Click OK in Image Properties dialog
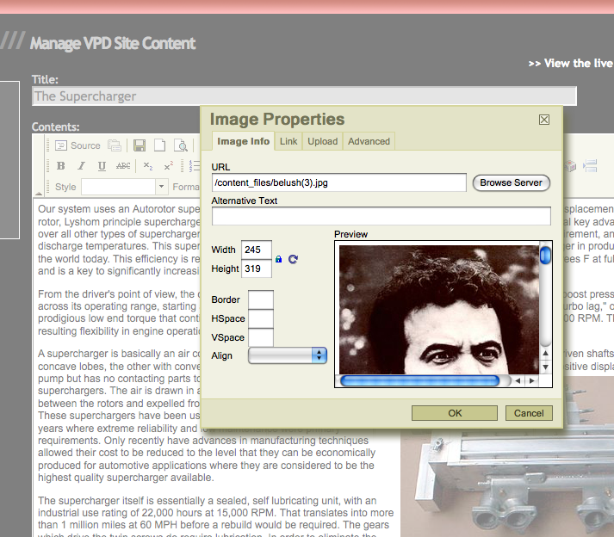Screen dimensions: 614x537 (x=455, y=413)
